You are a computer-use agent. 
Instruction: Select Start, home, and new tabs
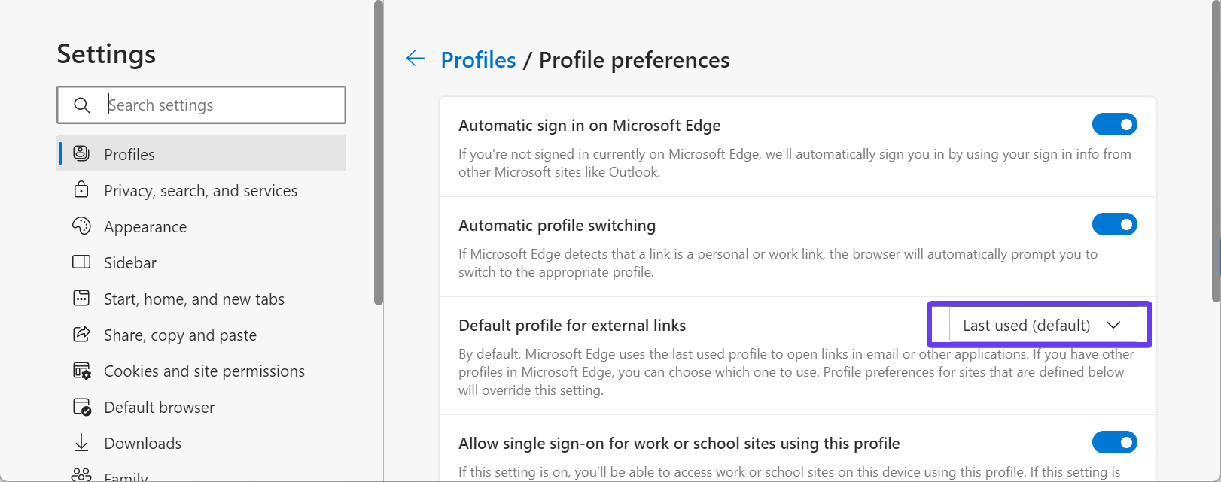coord(202,299)
